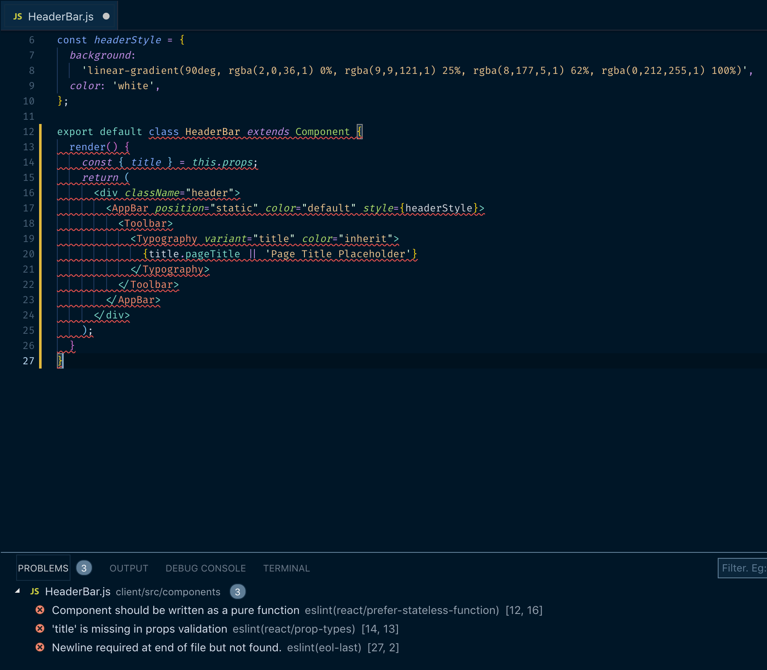Click the error icon beside the props validation problem
Image resolution: width=767 pixels, height=670 pixels.
(40, 629)
